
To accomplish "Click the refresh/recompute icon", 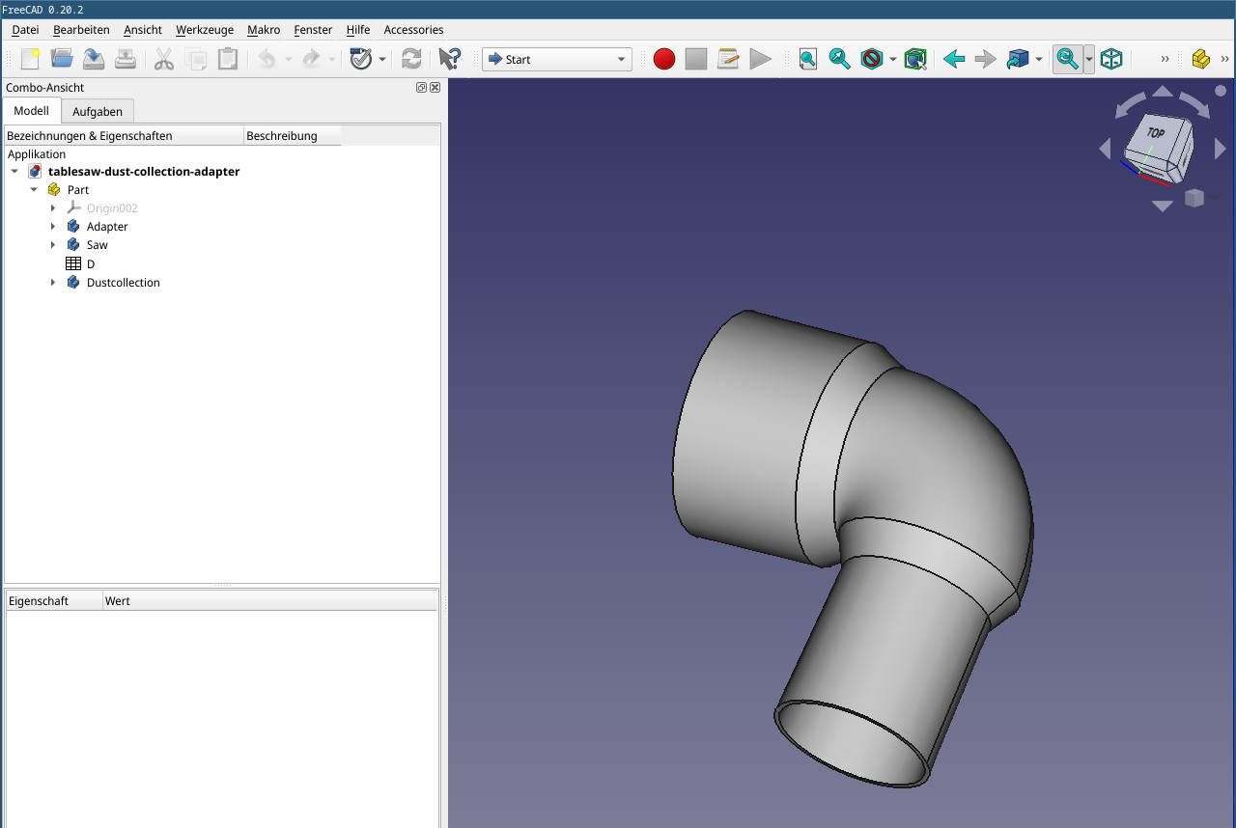I will pos(411,59).
